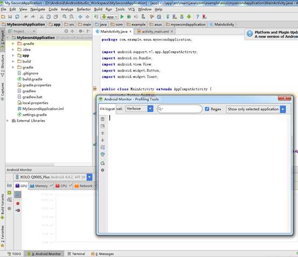298x257 pixels.
Task: Click the Print icon in logcat sidebar
Action: pyautogui.click(x=103, y=154)
